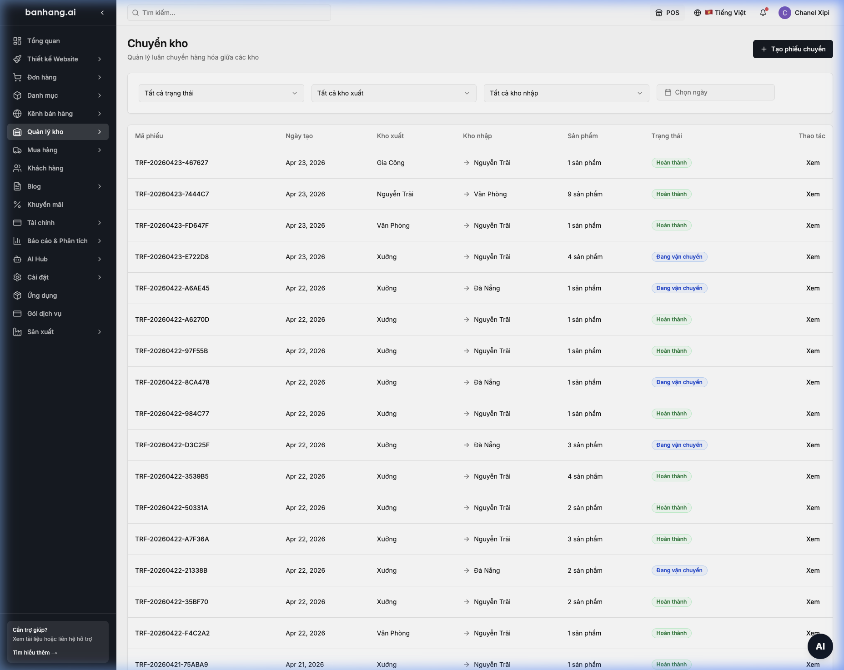
Task: Open the Gói dịch vụ menu item
Action: coord(58,314)
